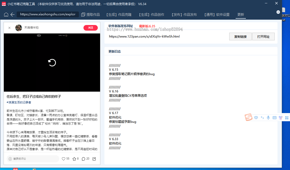Focus the xiaohongshu URL address field
The height and width of the screenshot is (170, 290).
coord(48,14)
